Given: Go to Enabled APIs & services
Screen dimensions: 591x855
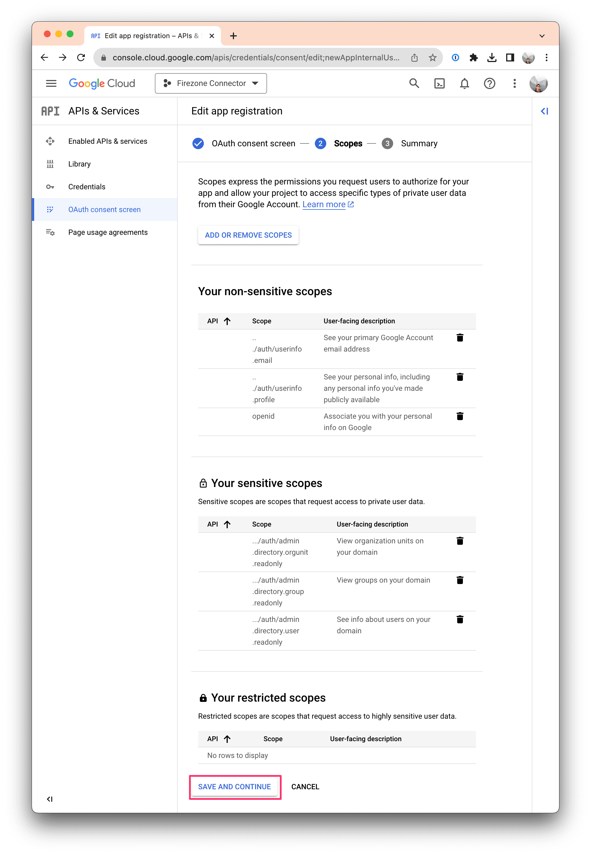Looking at the screenshot, I should (x=107, y=141).
